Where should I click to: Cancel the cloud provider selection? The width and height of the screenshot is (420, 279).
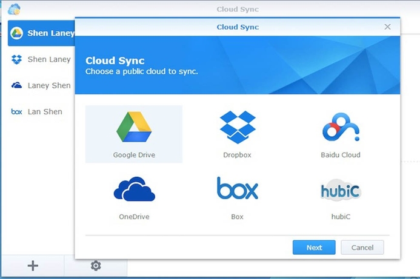coord(362,248)
